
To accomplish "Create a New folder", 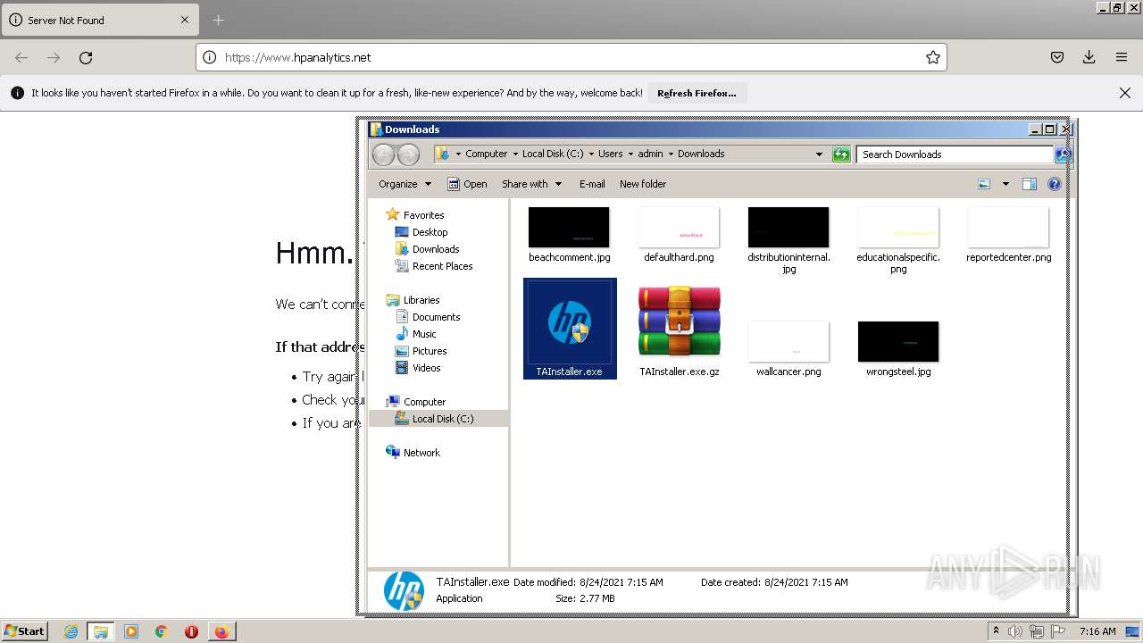I will (x=643, y=184).
